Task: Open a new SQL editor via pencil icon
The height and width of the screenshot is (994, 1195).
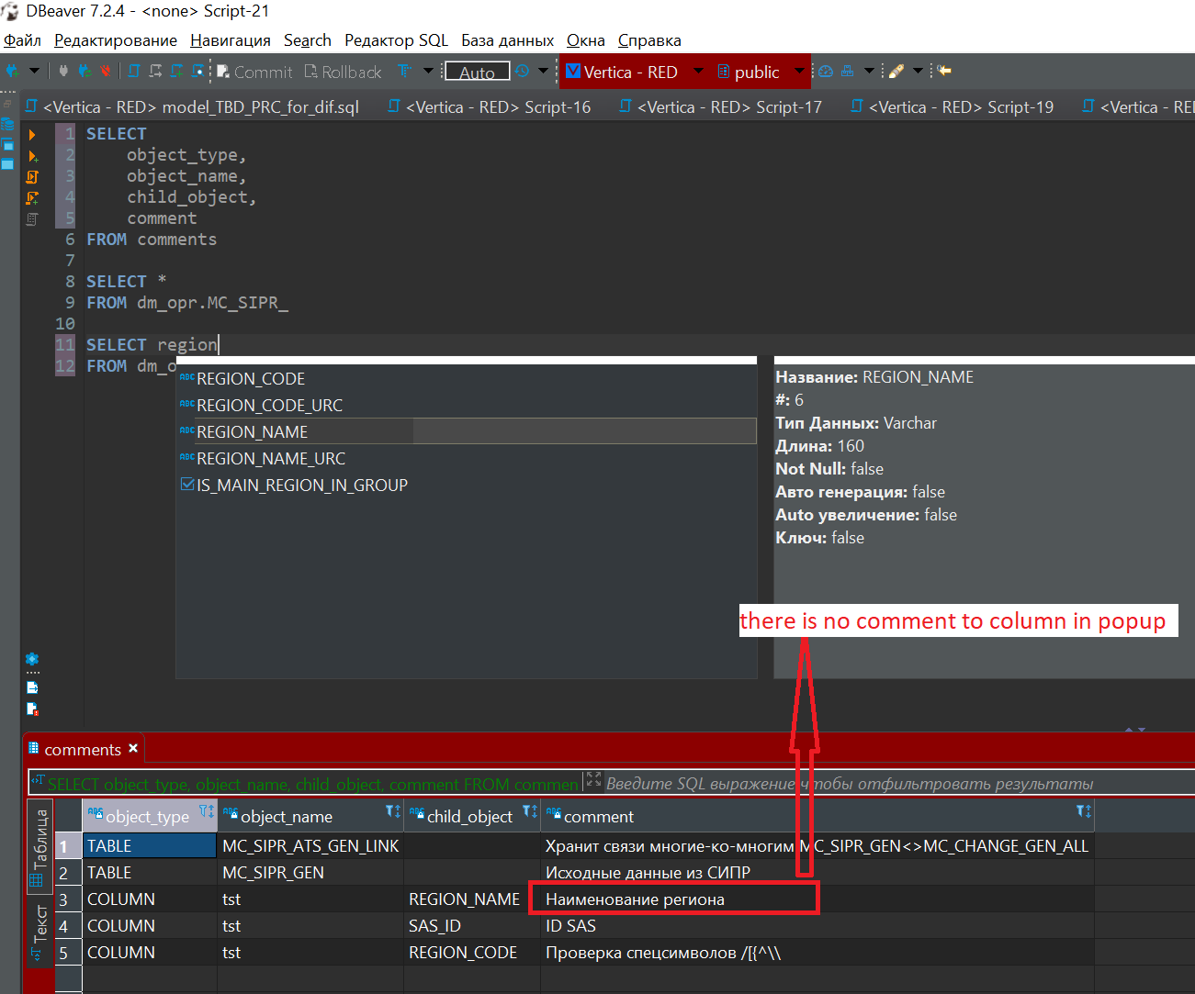Action: pyautogui.click(x=896, y=71)
